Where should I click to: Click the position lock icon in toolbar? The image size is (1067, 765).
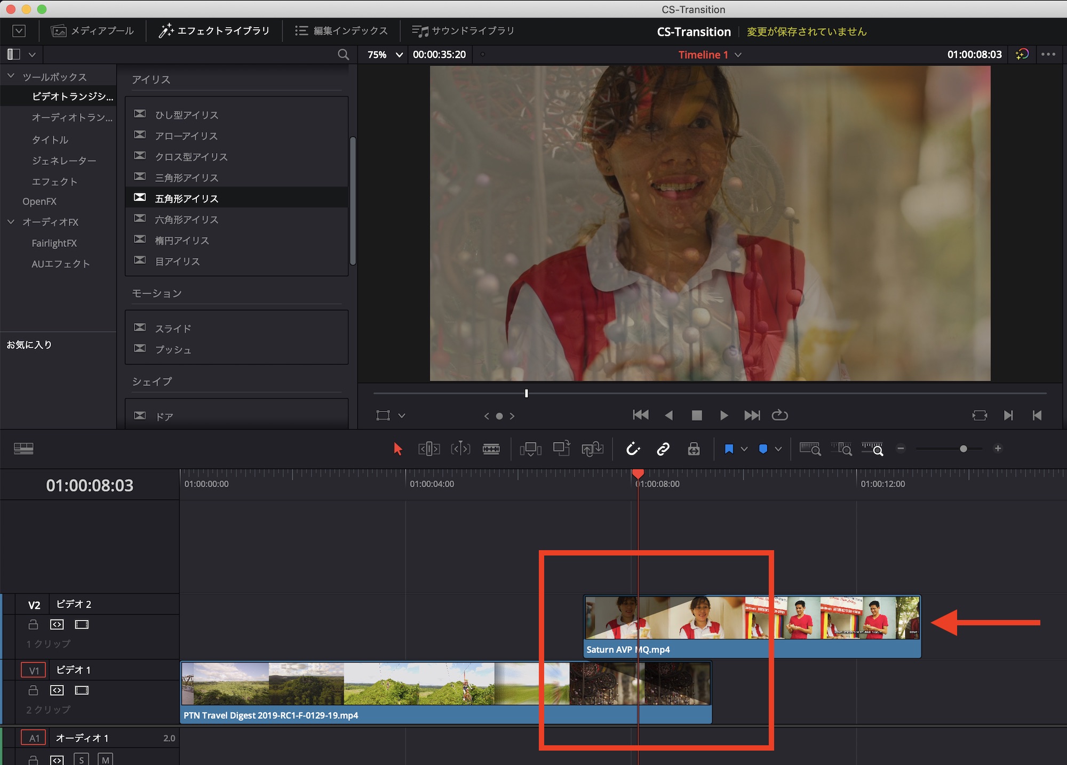(x=694, y=449)
